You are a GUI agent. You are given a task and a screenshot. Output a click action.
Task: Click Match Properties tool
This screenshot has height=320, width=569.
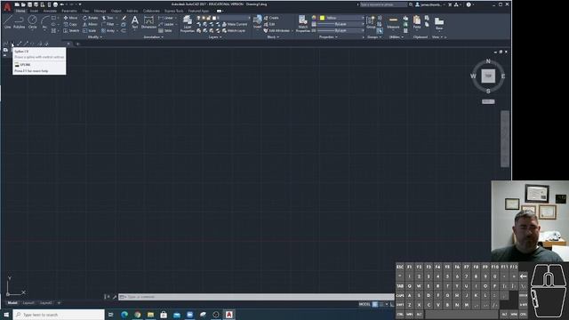point(302,24)
